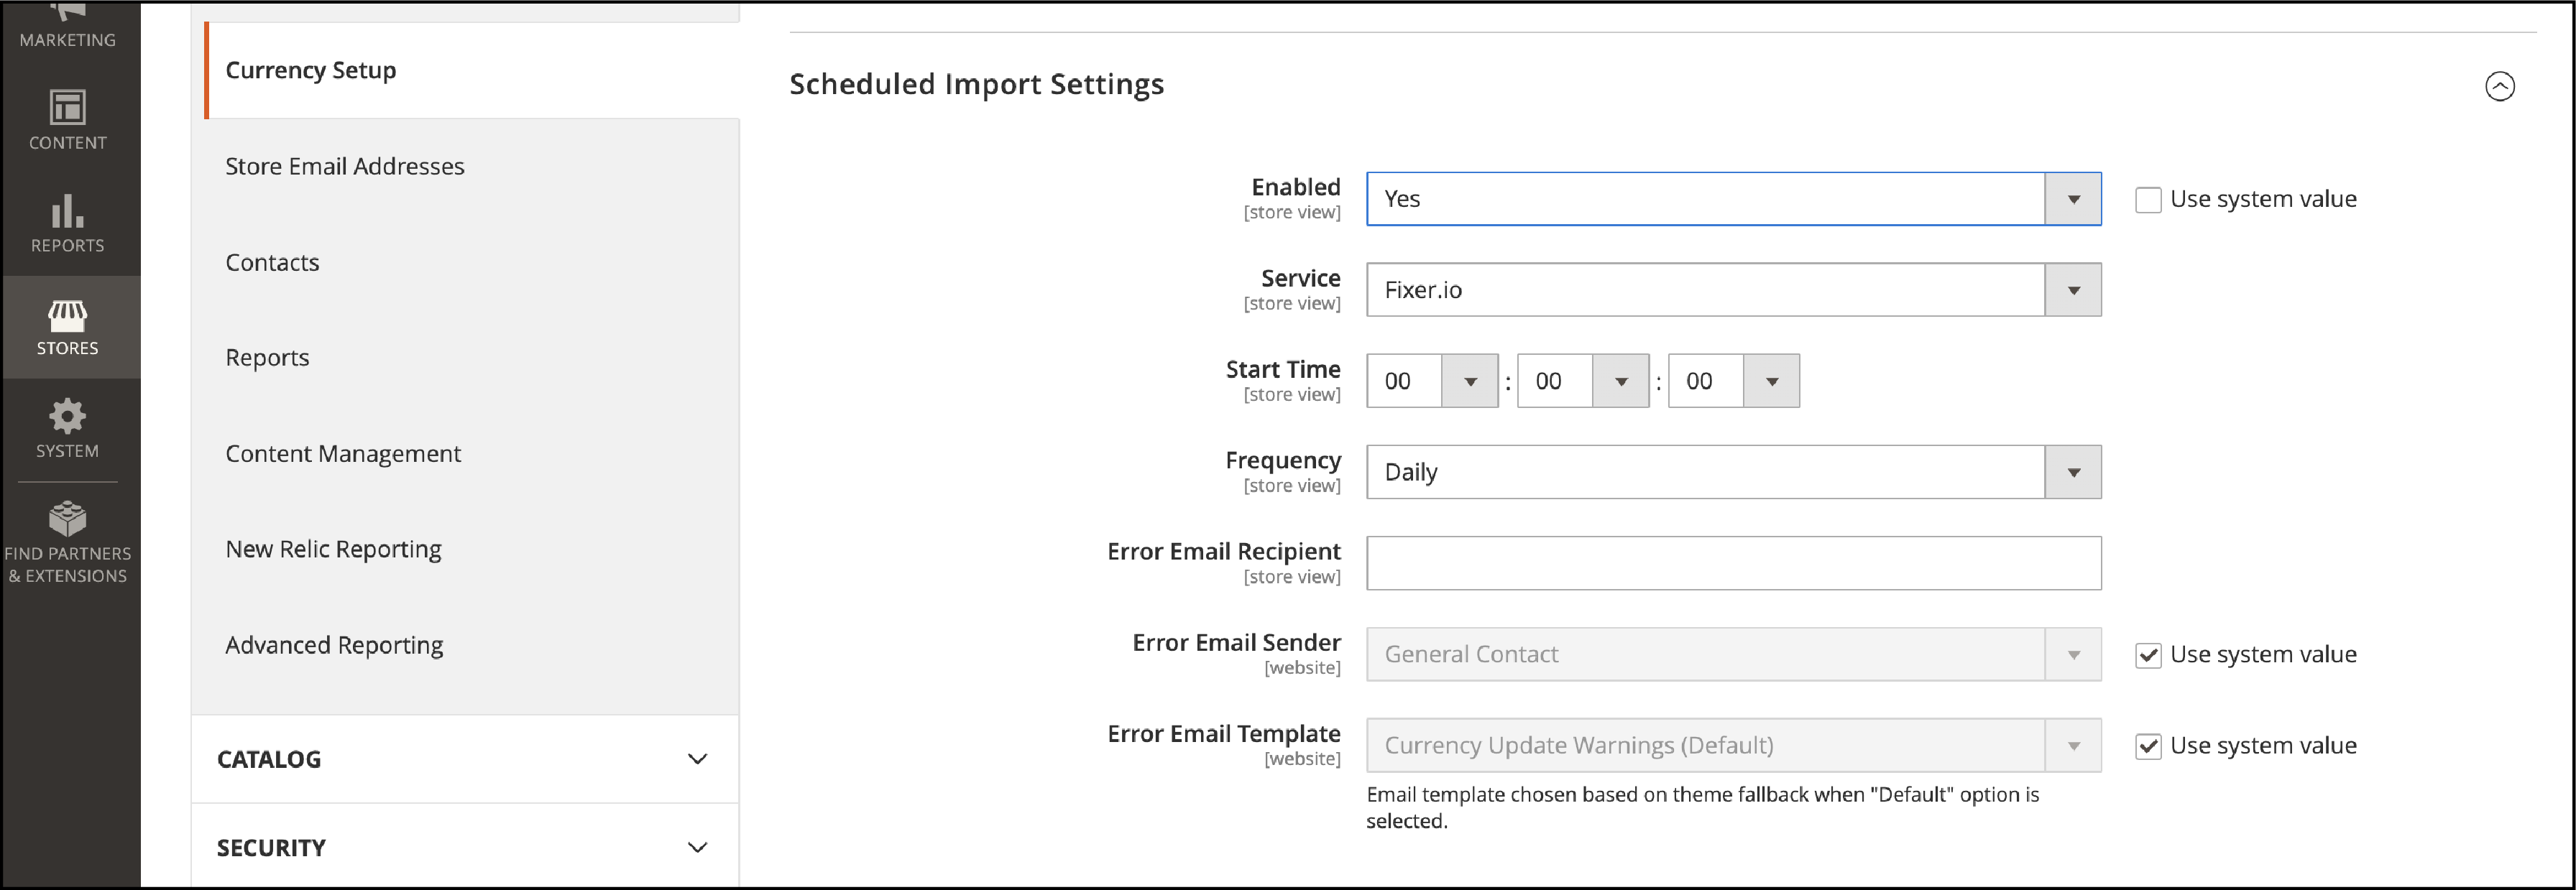The width and height of the screenshot is (2576, 890).
Task: Select Store Email Addresses menu item
Action: point(344,164)
